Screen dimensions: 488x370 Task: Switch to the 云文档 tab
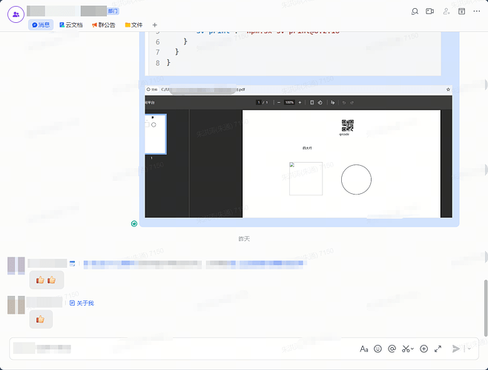[71, 25]
